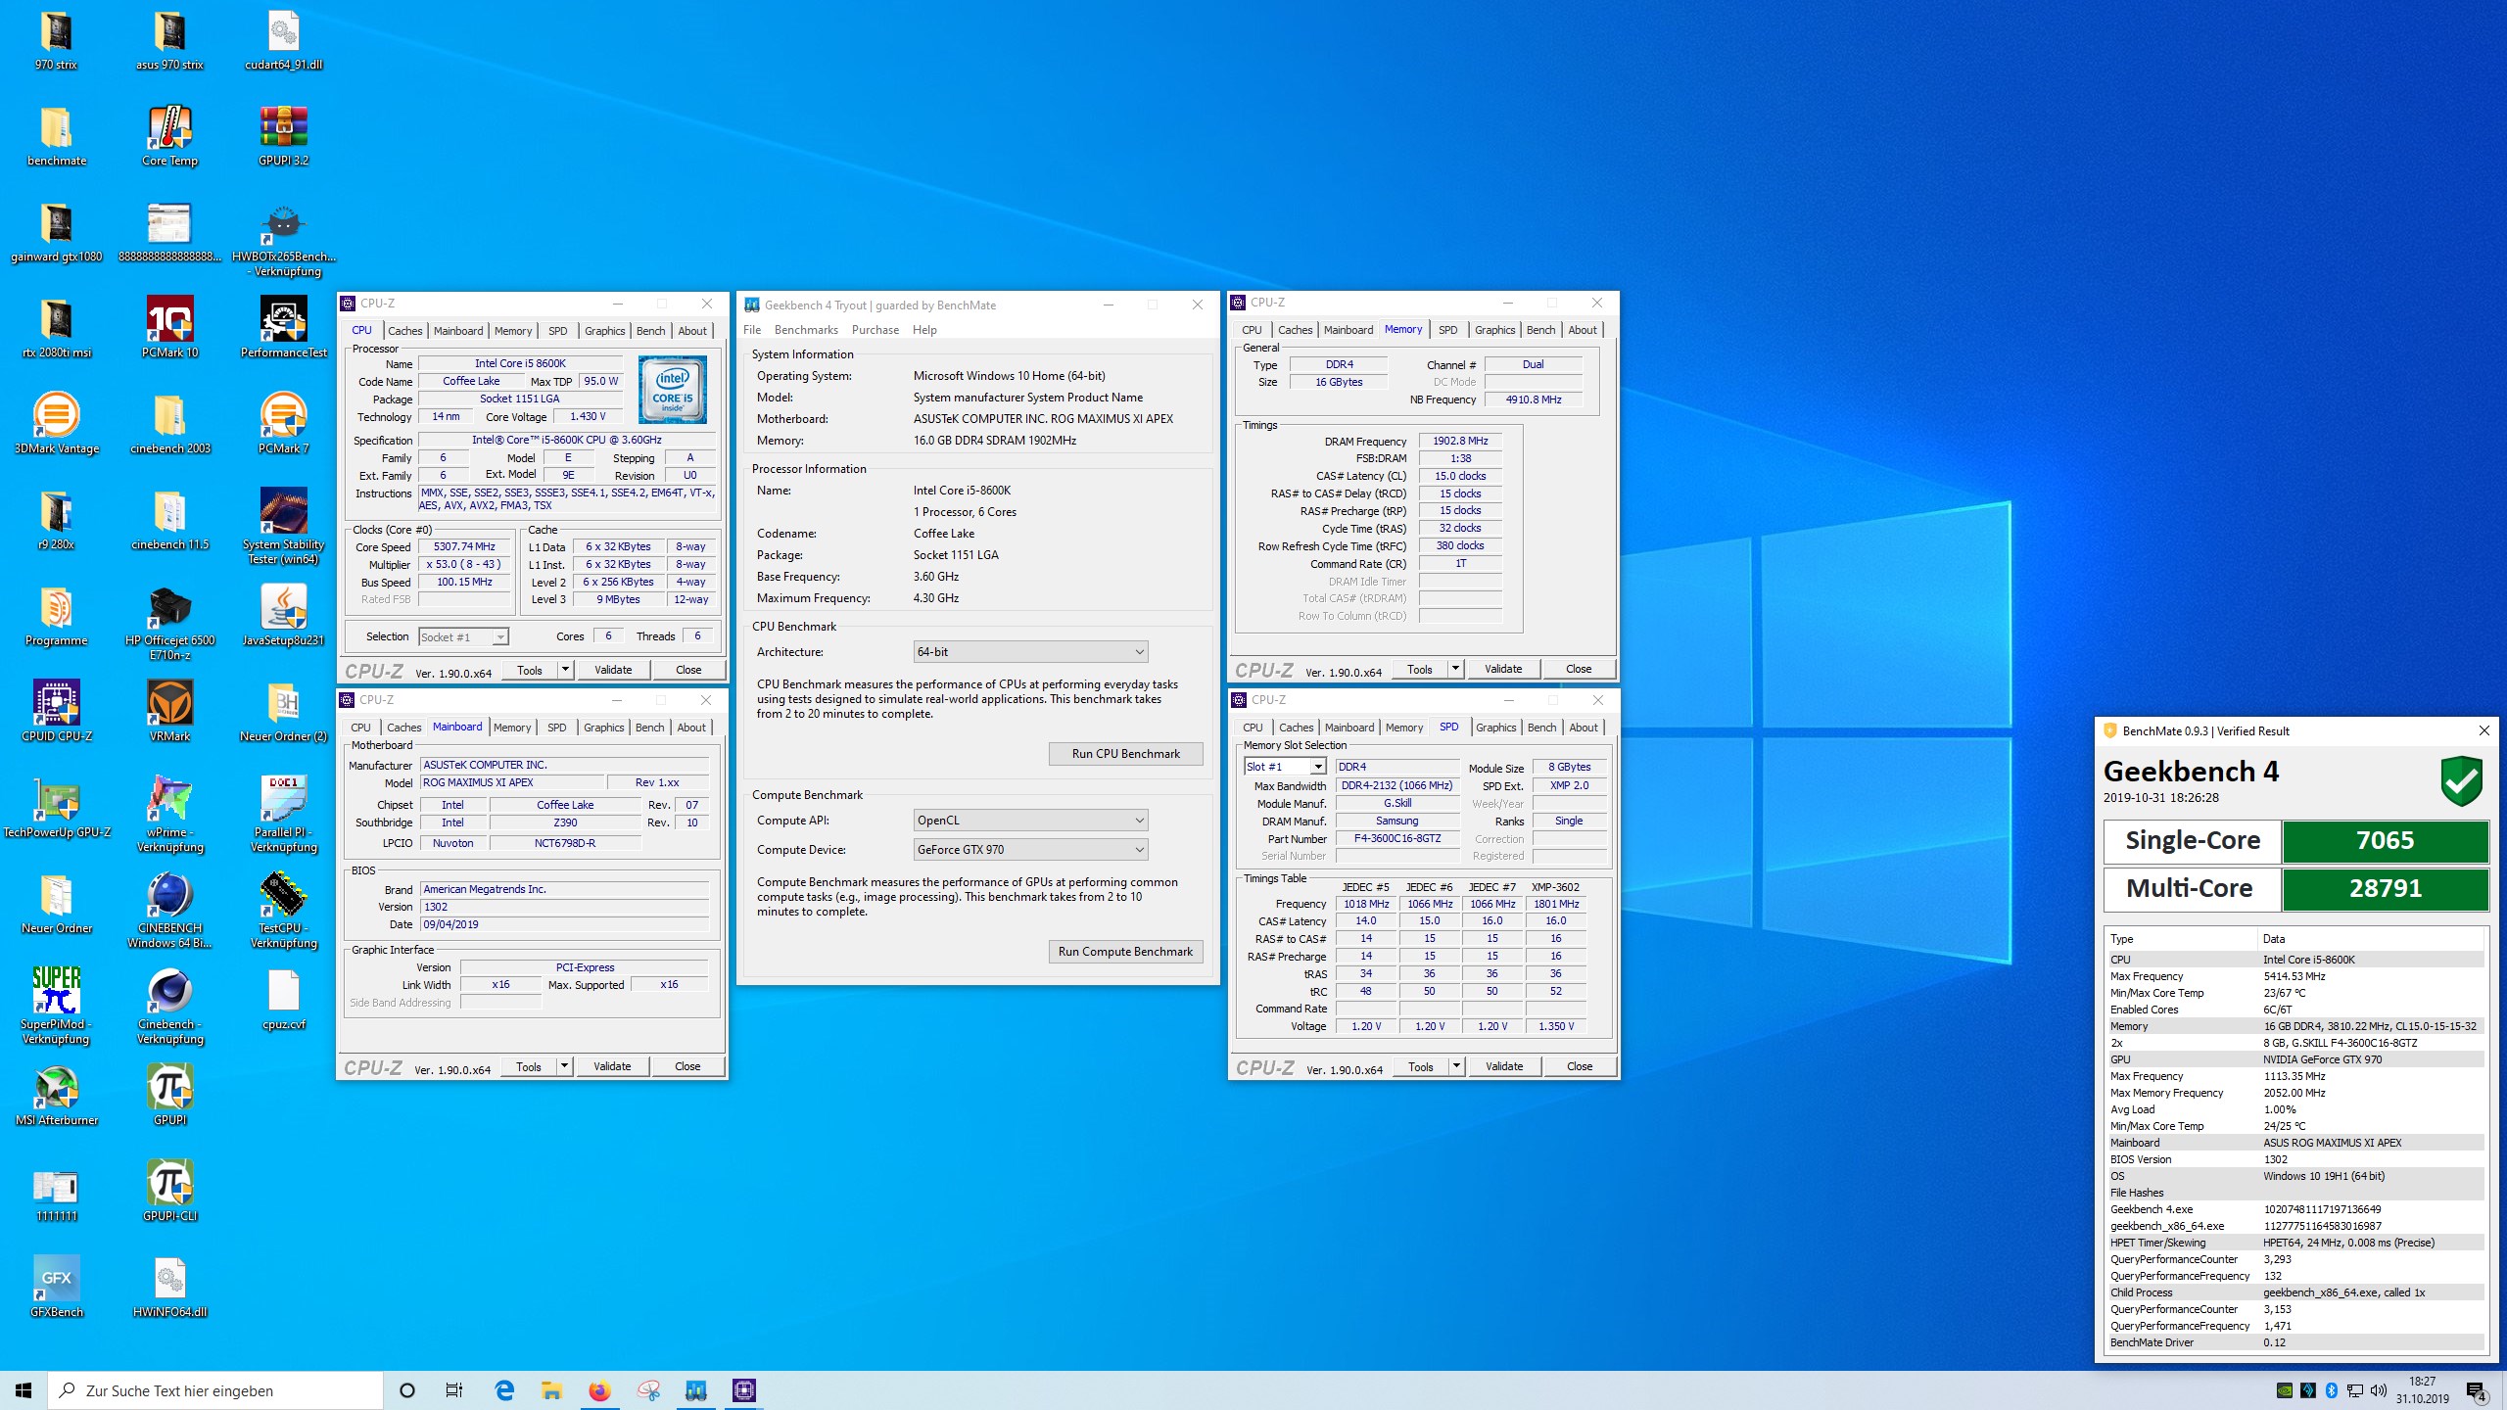Open the benchmate folder icon
This screenshot has height=1410, width=2507.
[57, 135]
